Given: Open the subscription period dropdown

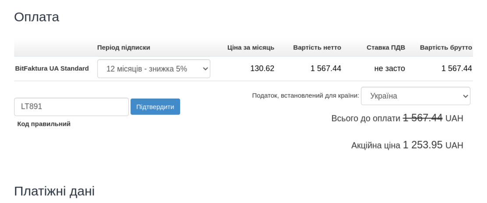Looking at the screenshot, I should pos(153,69).
